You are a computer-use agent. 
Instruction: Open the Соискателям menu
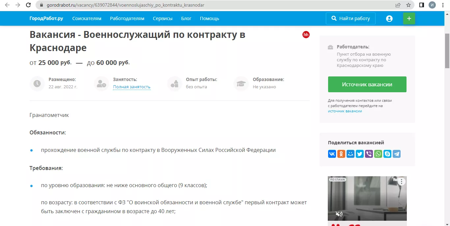tap(87, 18)
